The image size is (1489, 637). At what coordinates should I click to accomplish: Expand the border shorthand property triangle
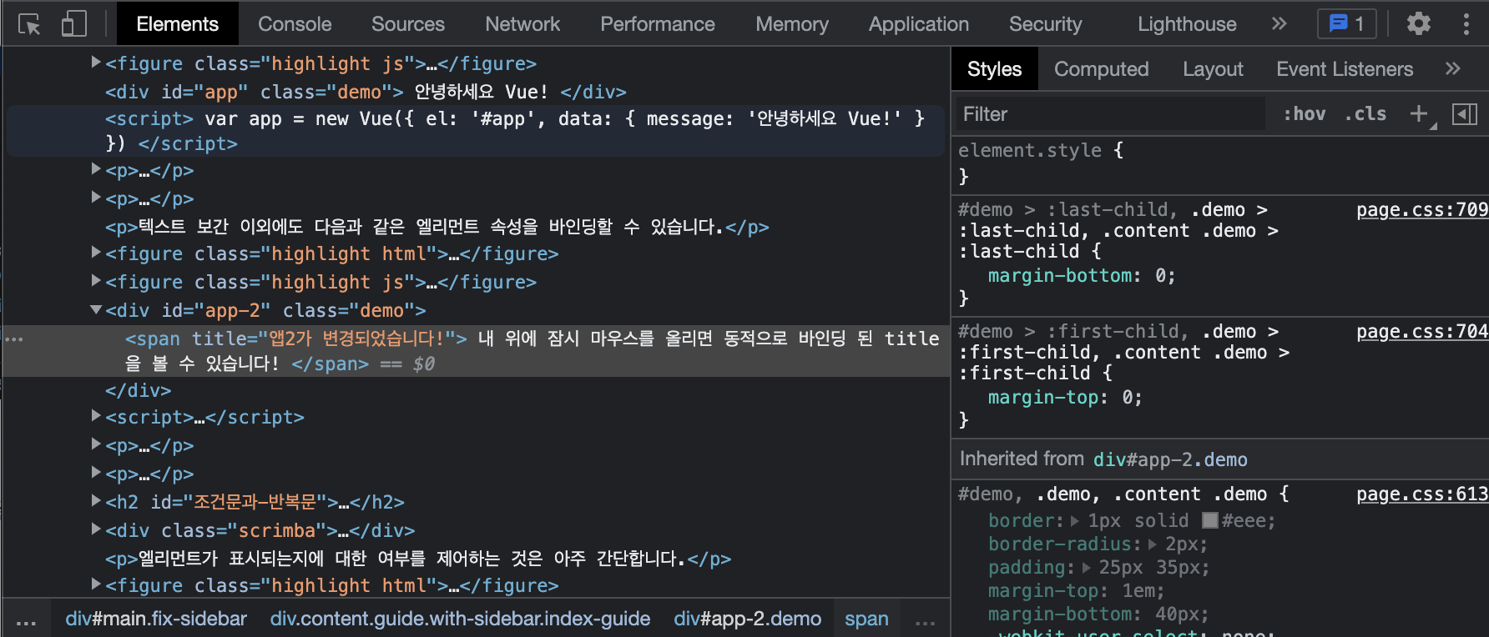[1075, 520]
